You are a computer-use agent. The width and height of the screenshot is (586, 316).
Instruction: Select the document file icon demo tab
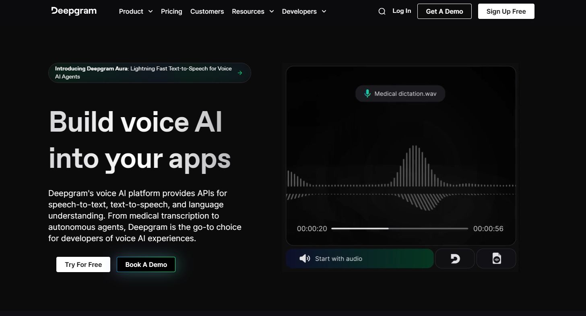point(496,258)
